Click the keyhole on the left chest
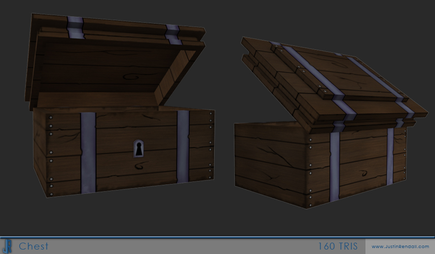This screenshot has width=435, height=254. pyautogui.click(x=139, y=148)
